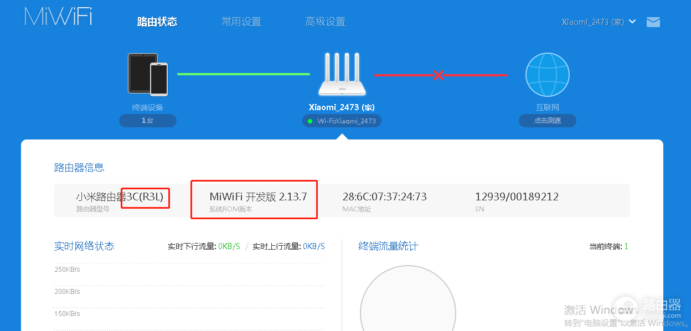Click the white router icon

click(x=342, y=74)
